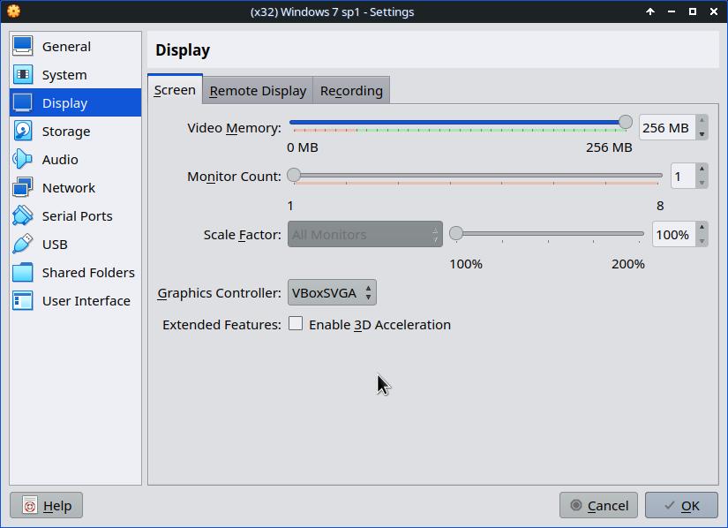
Task: Click the Video Memory slider handle
Action: (x=626, y=122)
